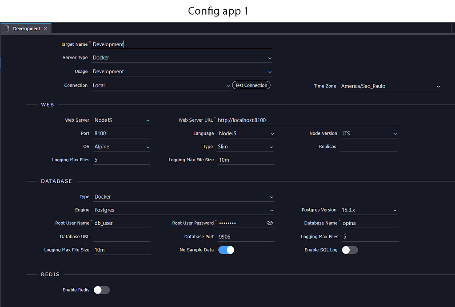Select the Development tab
Screen dimensions: 455x307
[27, 28]
